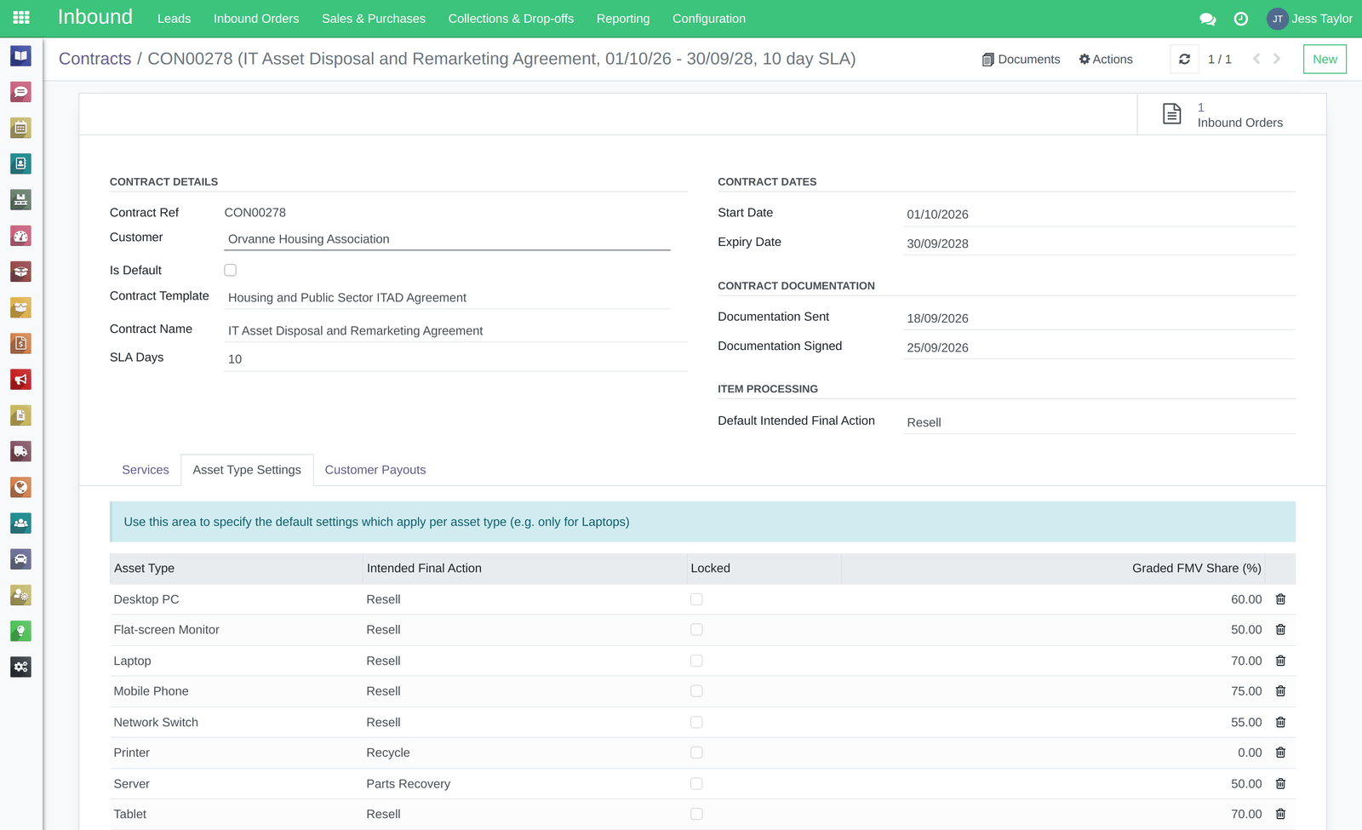
Task: Open the people group sidebar app
Action: click(x=21, y=524)
